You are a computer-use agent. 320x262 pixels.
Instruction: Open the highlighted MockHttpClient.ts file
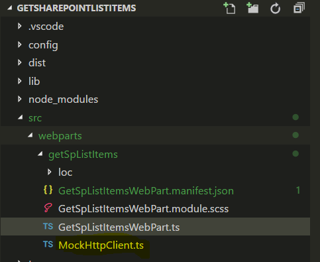pyautogui.click(x=101, y=245)
